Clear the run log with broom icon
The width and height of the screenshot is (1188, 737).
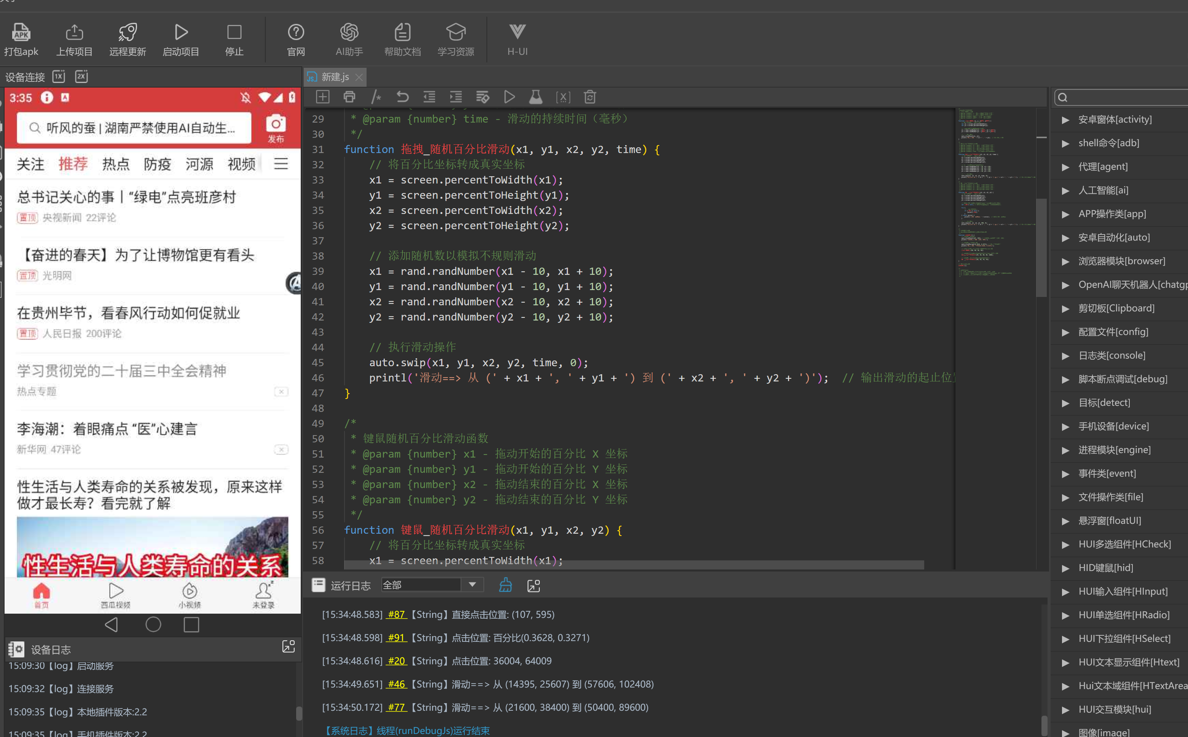click(505, 585)
